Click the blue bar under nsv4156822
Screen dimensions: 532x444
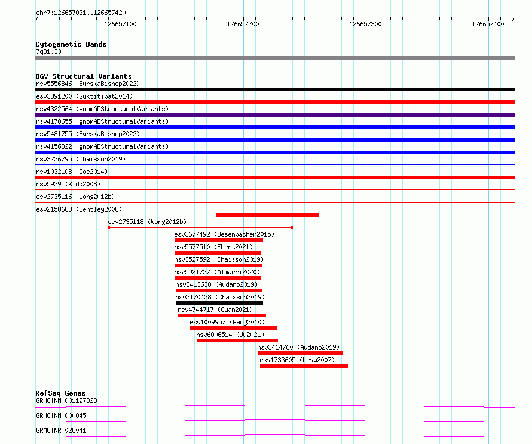[x=275, y=152]
